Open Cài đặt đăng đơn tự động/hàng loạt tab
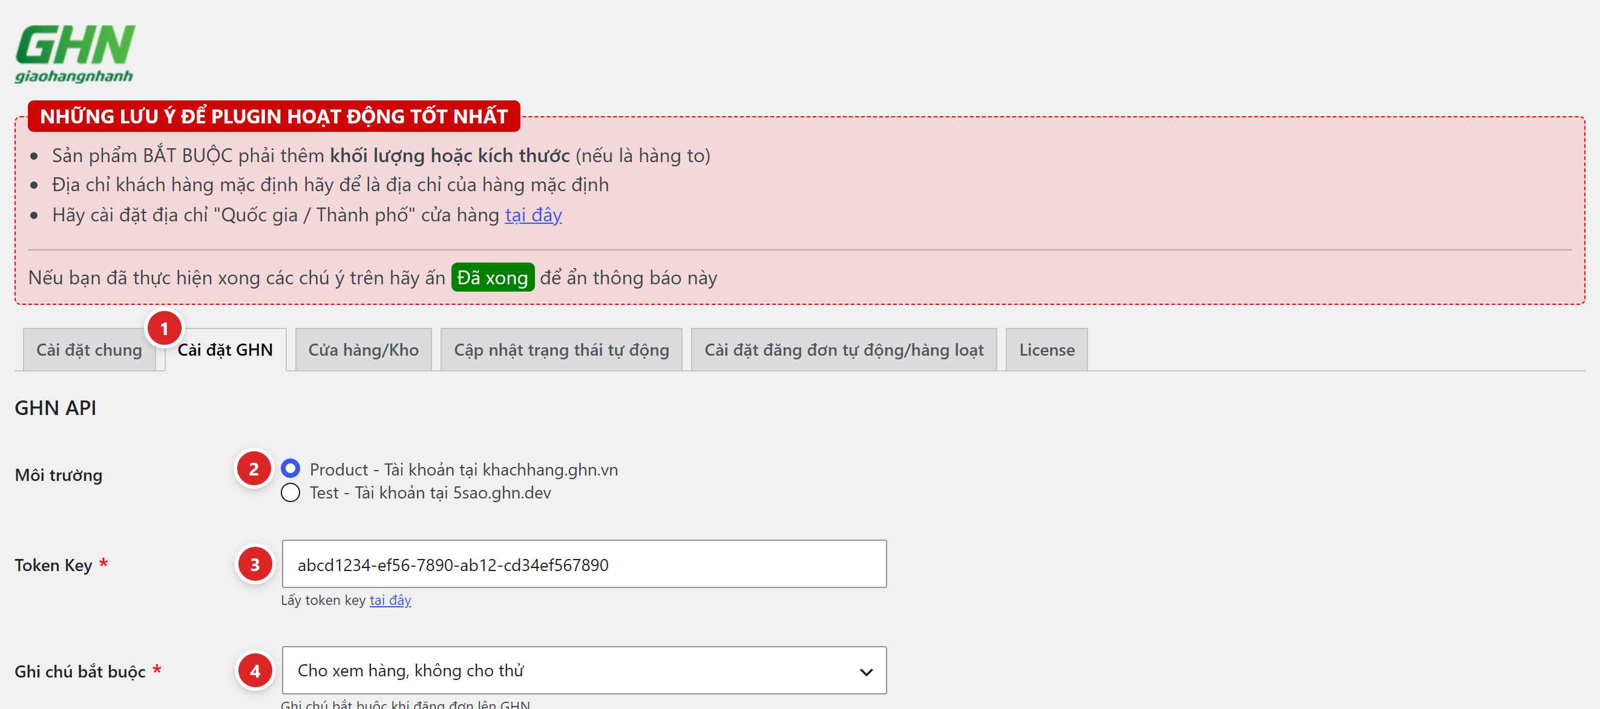Screen dimensions: 1600x709 tap(844, 350)
